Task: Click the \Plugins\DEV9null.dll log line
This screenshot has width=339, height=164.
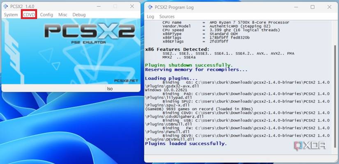Action: coord(170,139)
